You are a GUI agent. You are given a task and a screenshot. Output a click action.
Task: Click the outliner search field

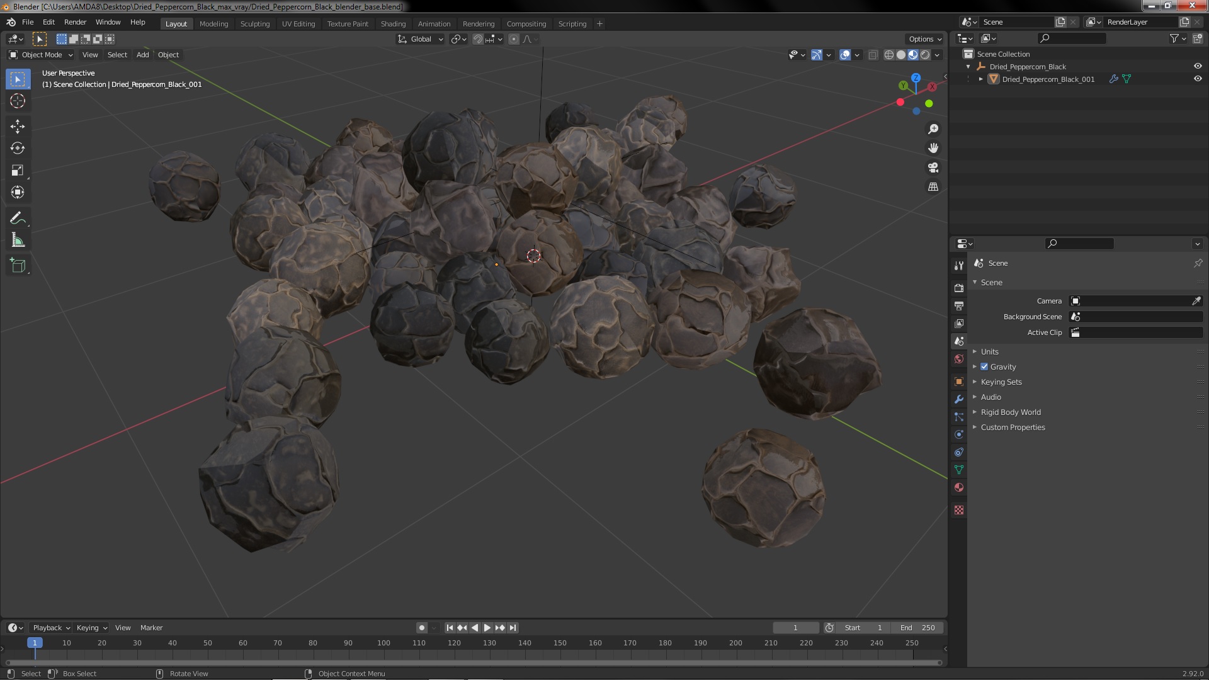click(1072, 38)
